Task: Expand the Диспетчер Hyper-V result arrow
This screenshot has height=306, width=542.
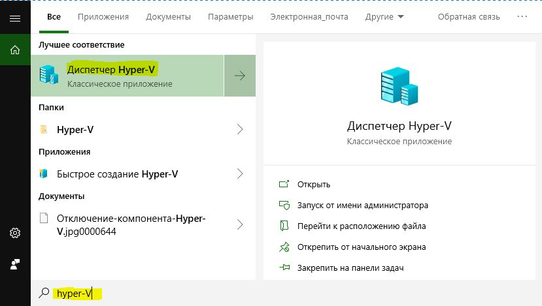Action: tap(240, 76)
